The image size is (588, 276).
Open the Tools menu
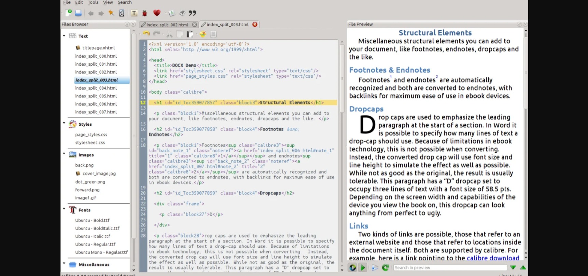93,2
